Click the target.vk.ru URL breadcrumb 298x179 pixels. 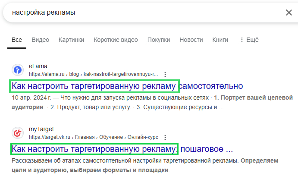click(93, 137)
